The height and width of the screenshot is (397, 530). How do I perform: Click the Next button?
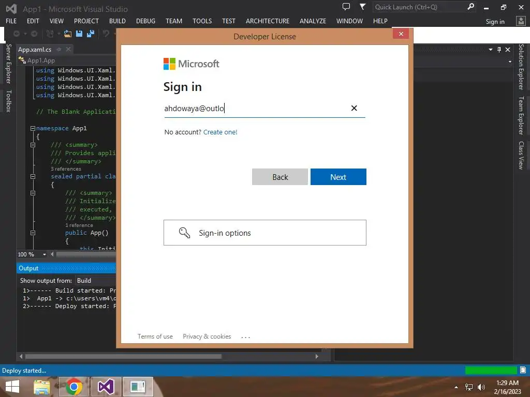[x=338, y=177]
